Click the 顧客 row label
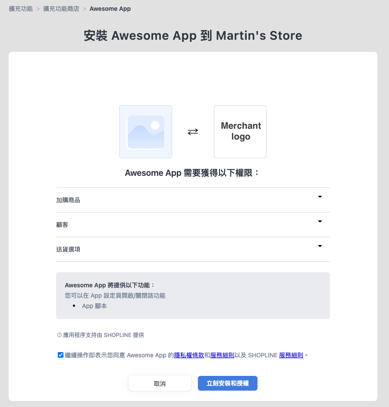This screenshot has height=407, width=389. click(x=62, y=225)
